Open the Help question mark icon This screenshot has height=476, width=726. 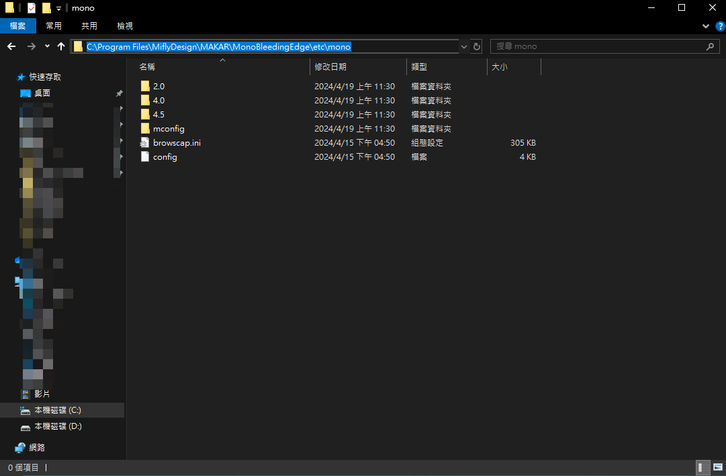(x=720, y=26)
